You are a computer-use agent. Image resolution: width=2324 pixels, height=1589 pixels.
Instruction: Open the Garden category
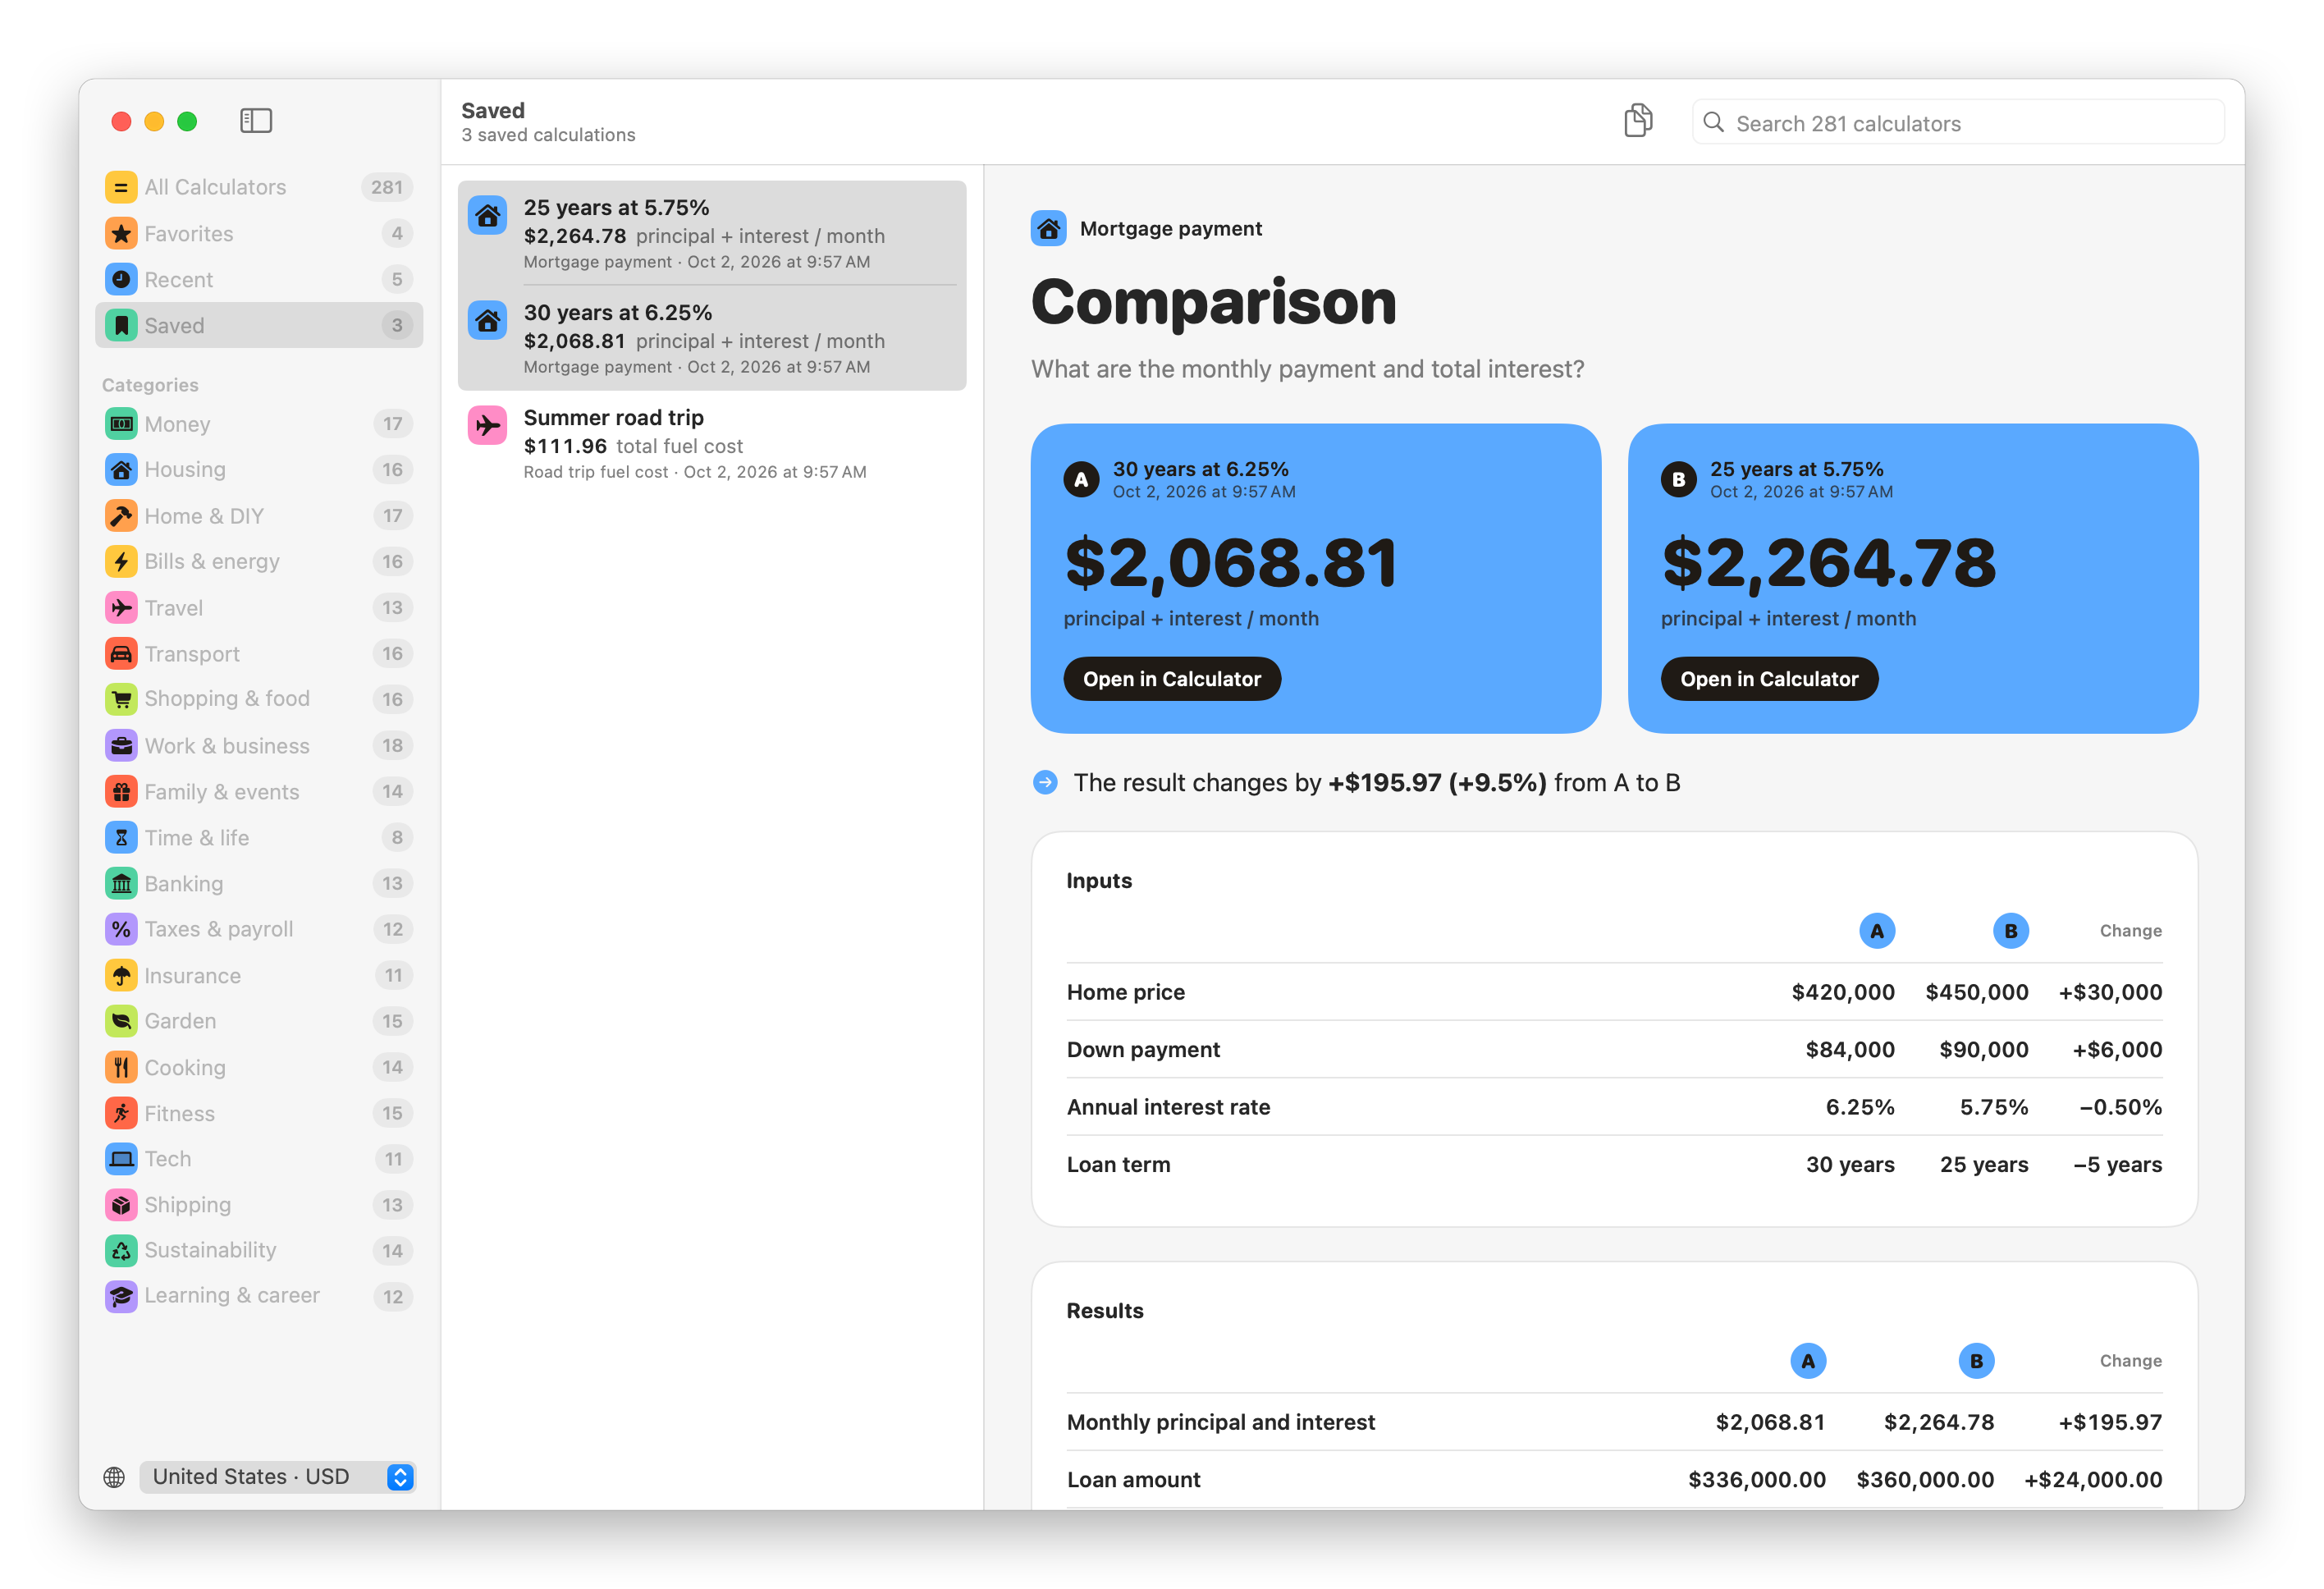(x=259, y=1021)
